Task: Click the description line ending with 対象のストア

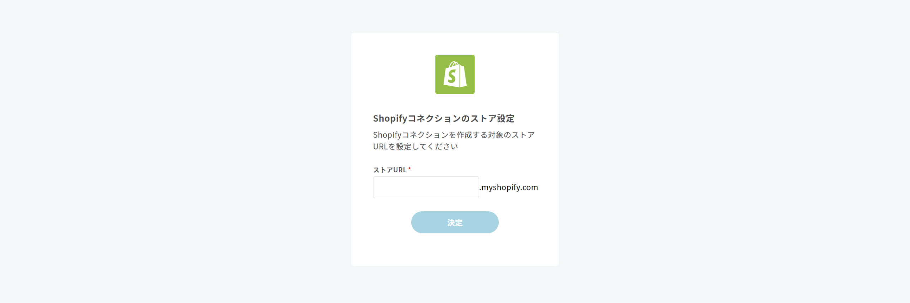Action: click(454, 135)
